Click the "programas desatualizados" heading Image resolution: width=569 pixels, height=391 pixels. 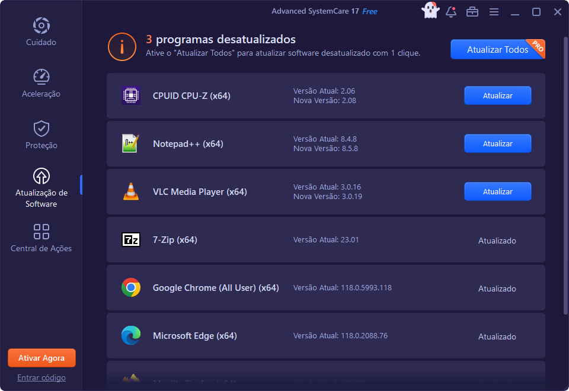pyautogui.click(x=226, y=39)
